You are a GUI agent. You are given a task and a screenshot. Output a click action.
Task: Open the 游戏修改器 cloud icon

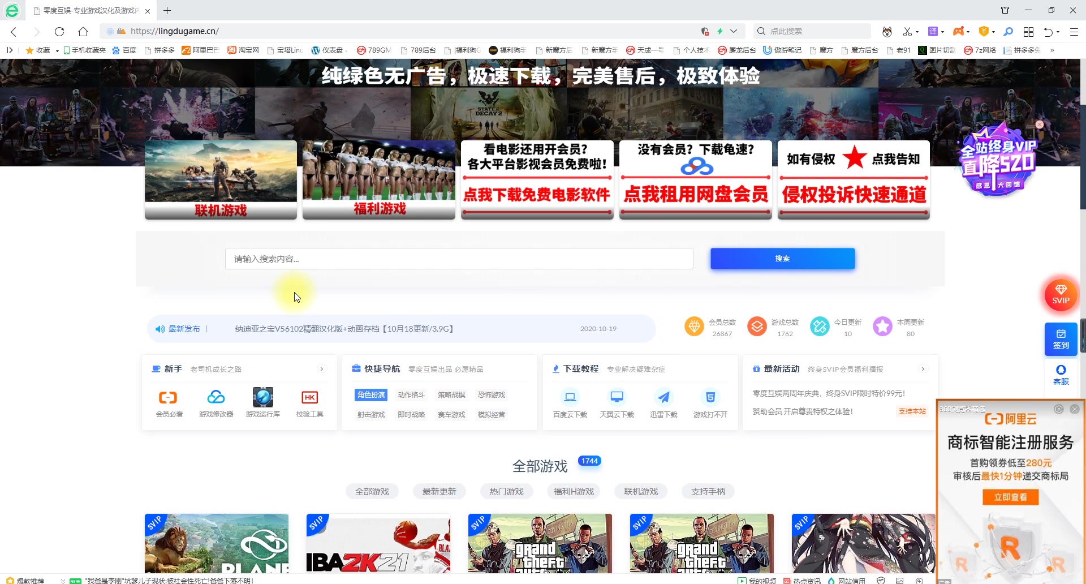(216, 403)
